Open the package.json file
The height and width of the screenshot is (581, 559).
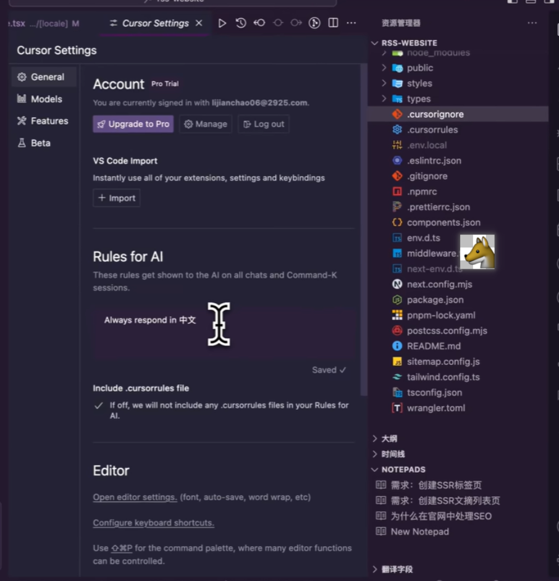435,299
